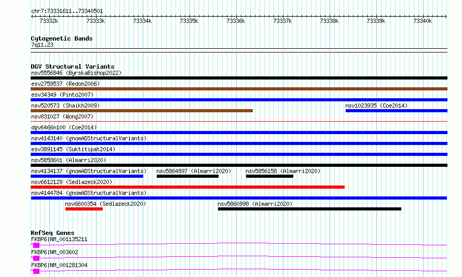Click the esv3891145 (Suktitipat2014) label
462x277 pixels.
(x=73, y=149)
